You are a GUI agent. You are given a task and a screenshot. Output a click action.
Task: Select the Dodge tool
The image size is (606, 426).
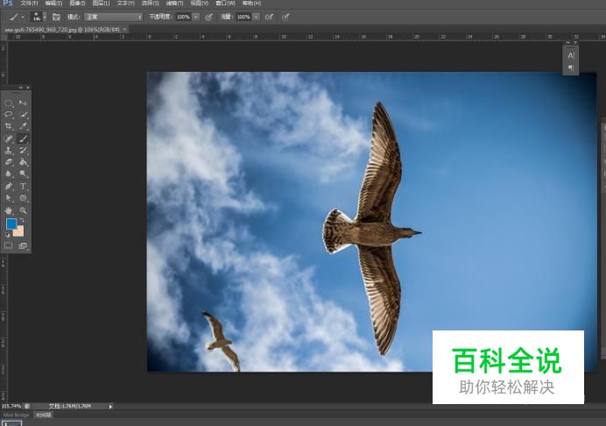pos(23,174)
